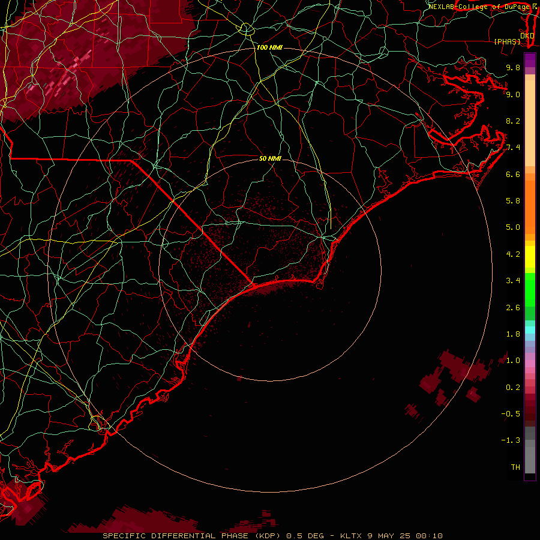The image size is (540, 540).
Task: Select the 6.6 scale value
Action: pos(513,174)
